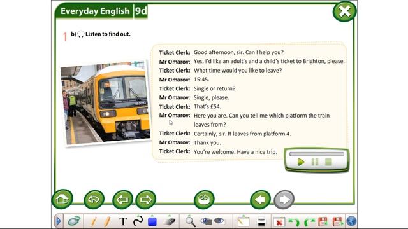Play the dialogue audio

click(x=301, y=162)
